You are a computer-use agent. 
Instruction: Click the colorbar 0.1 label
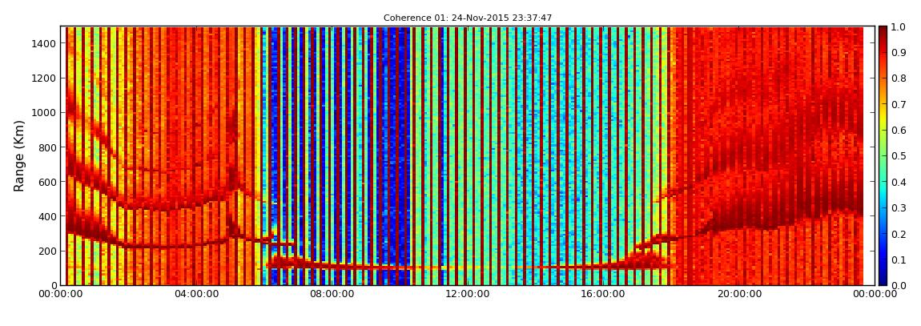point(899,260)
